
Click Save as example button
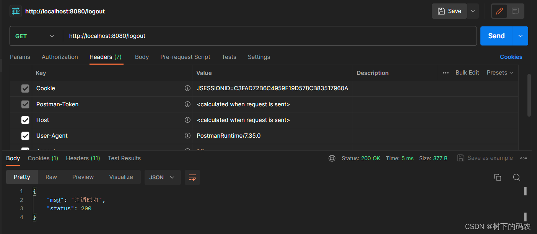click(x=485, y=158)
